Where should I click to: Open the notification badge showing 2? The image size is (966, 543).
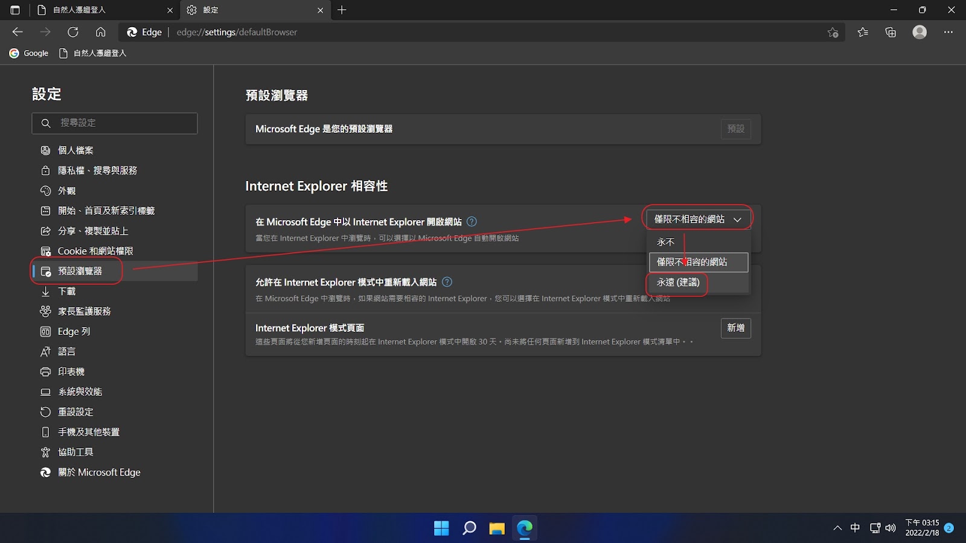tap(949, 528)
